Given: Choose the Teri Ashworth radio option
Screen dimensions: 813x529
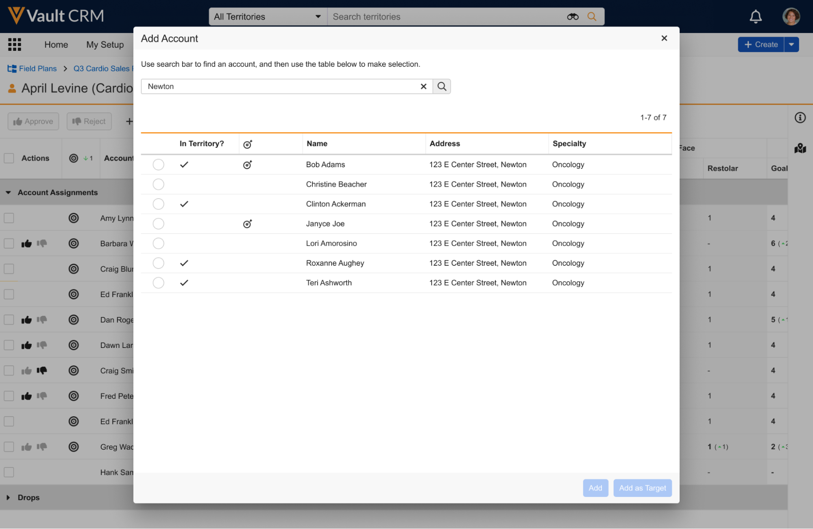Looking at the screenshot, I should (x=158, y=283).
